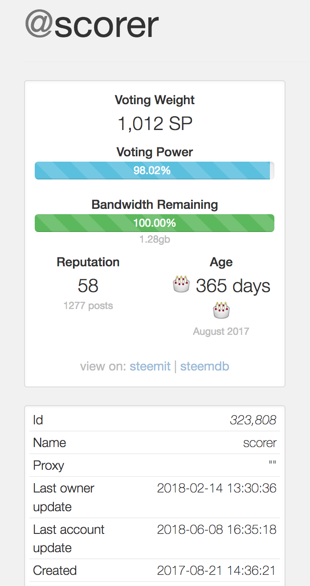This screenshot has height=586, width=310.
Task: Select the Name row value scorer
Action: [x=260, y=443]
